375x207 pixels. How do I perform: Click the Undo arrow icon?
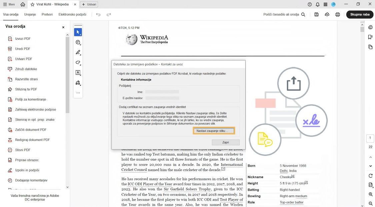(98, 15)
